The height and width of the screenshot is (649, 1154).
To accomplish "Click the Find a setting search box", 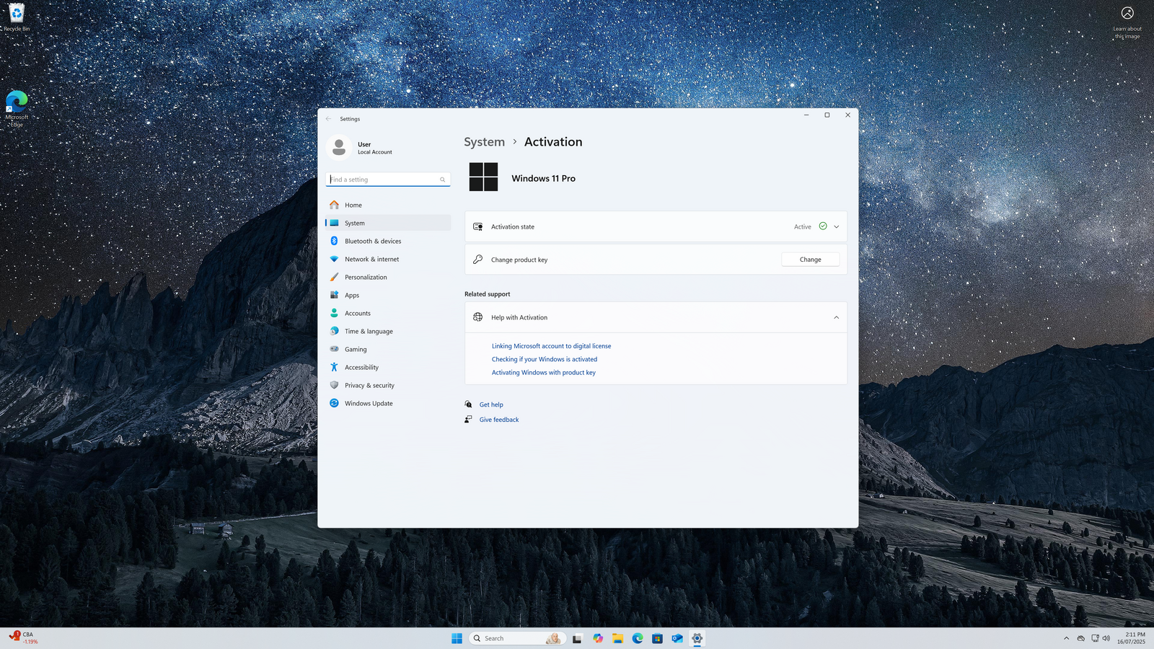I will tap(388, 180).
